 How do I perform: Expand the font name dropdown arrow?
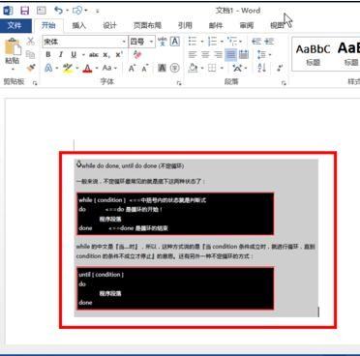tap(124, 42)
